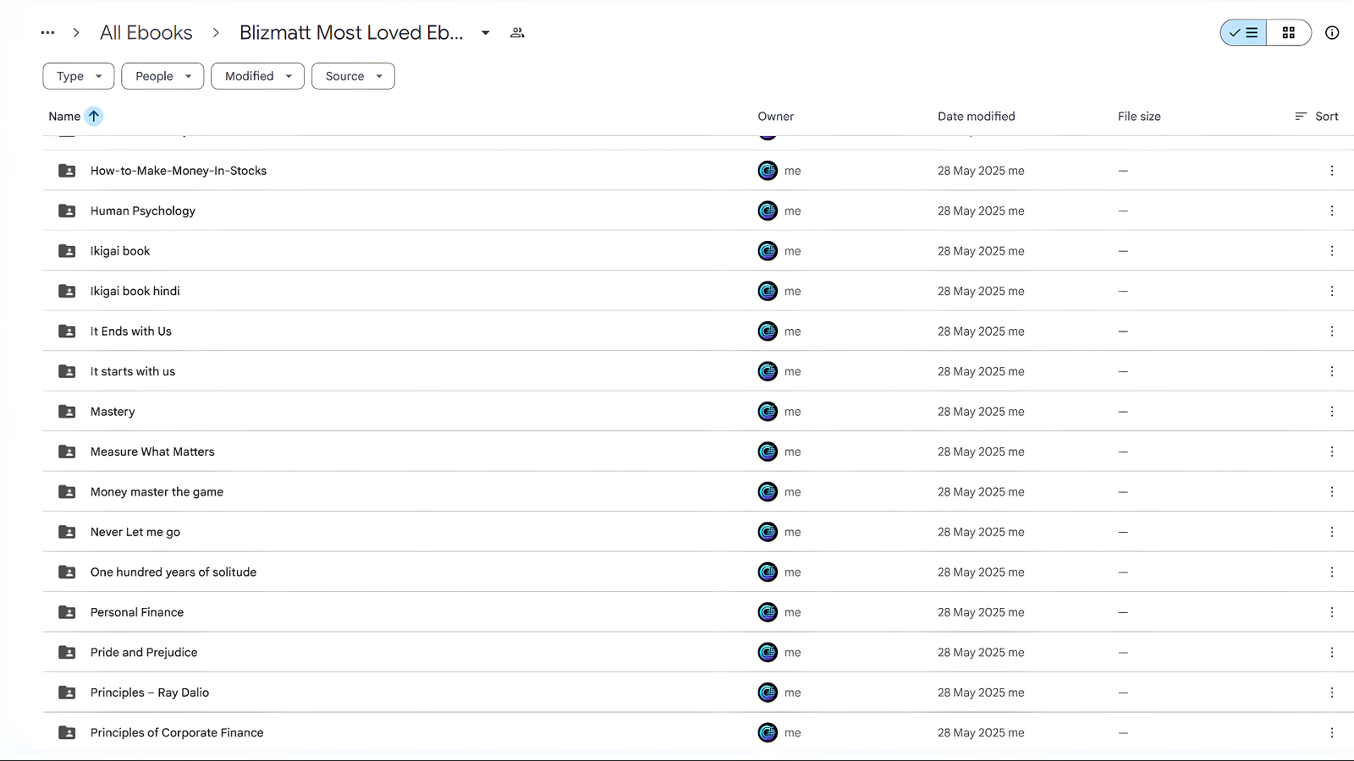Open the Source filter dropdown
The width and height of the screenshot is (1354, 761).
353,76
